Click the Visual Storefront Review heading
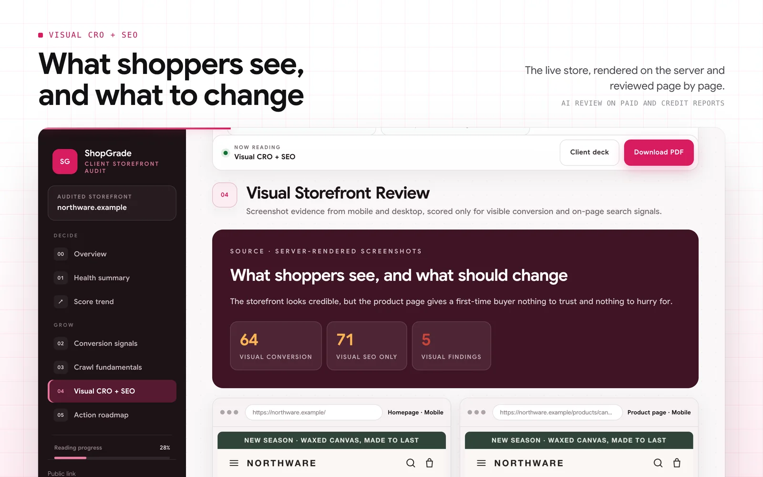Image resolution: width=763 pixels, height=477 pixels. (x=338, y=193)
